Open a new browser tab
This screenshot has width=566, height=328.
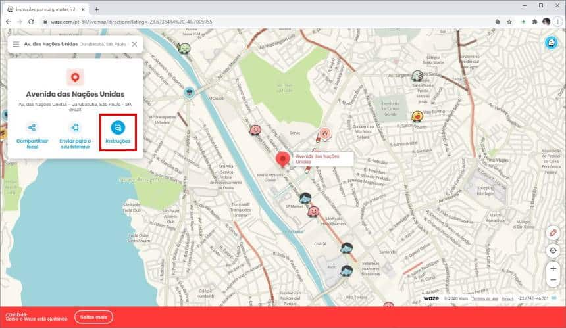[x=96, y=9]
